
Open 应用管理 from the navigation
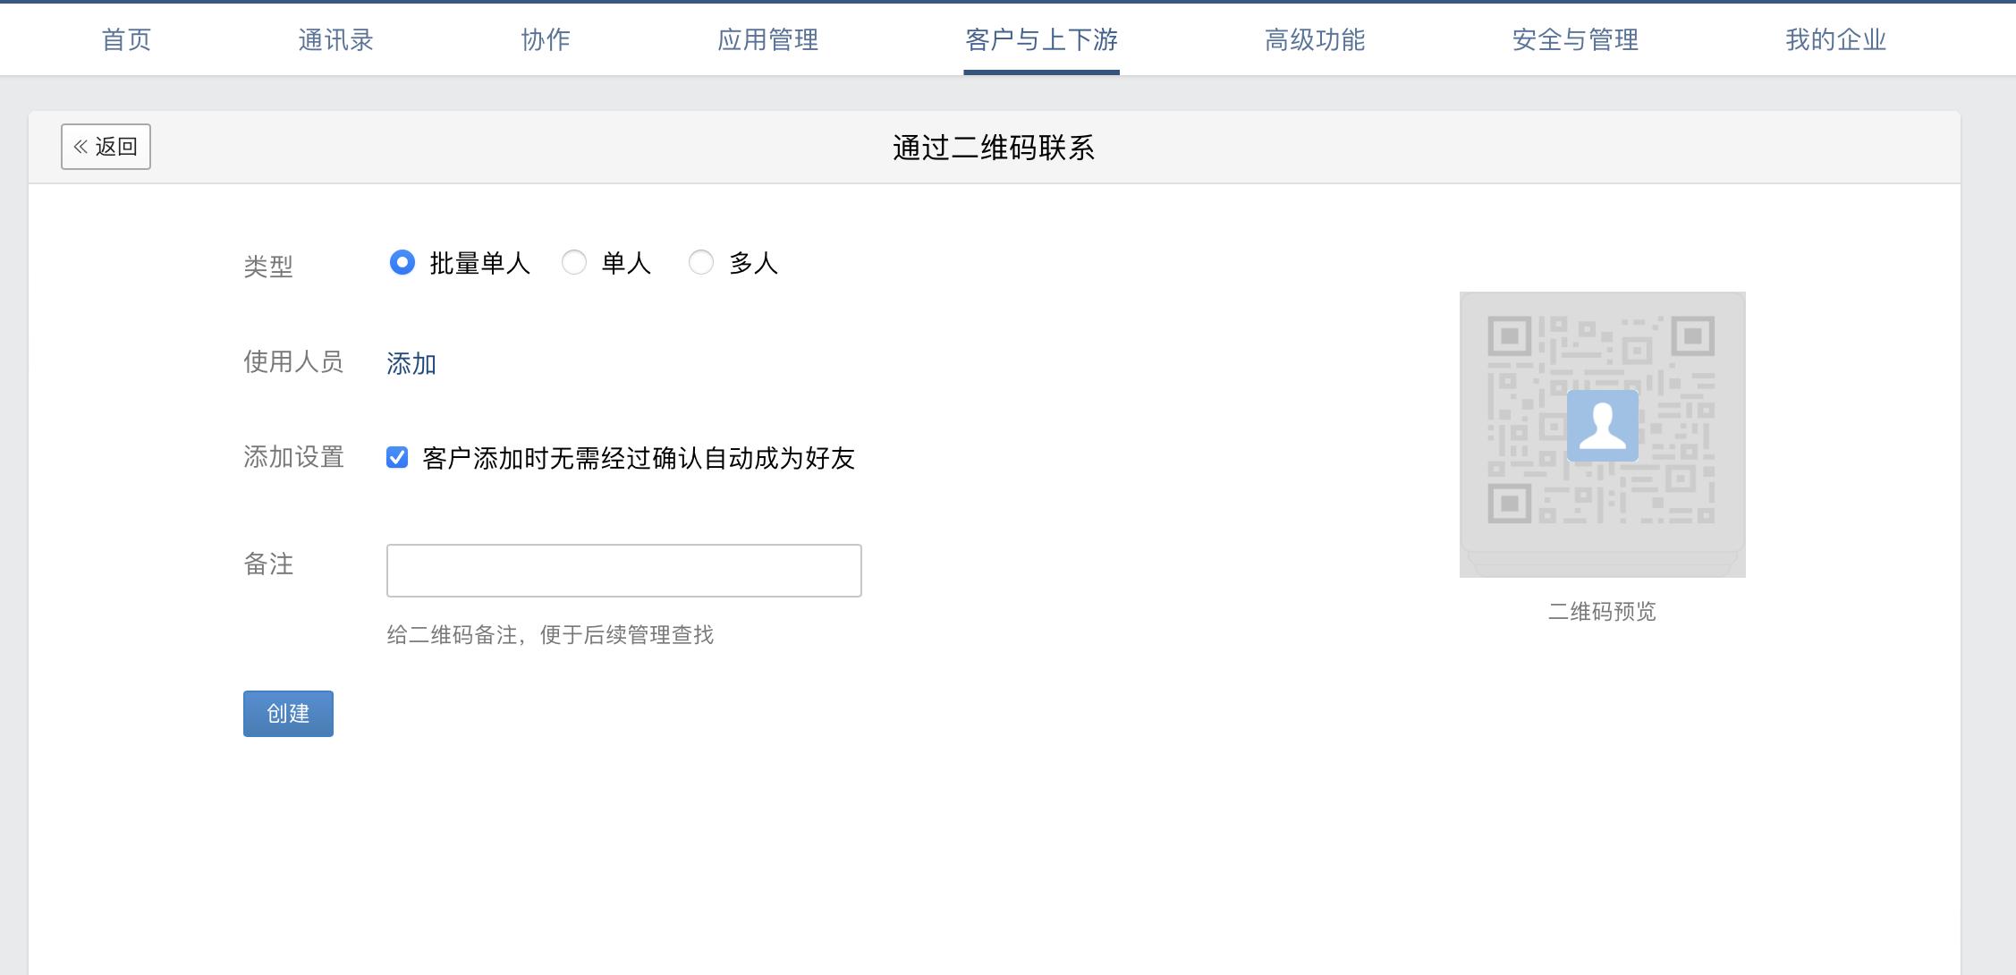click(x=768, y=39)
